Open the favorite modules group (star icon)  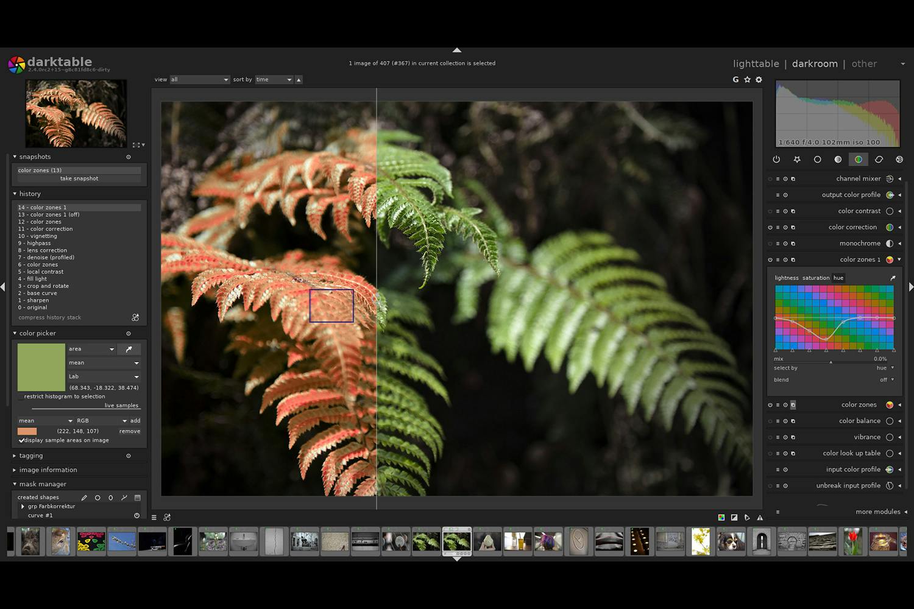tap(798, 159)
